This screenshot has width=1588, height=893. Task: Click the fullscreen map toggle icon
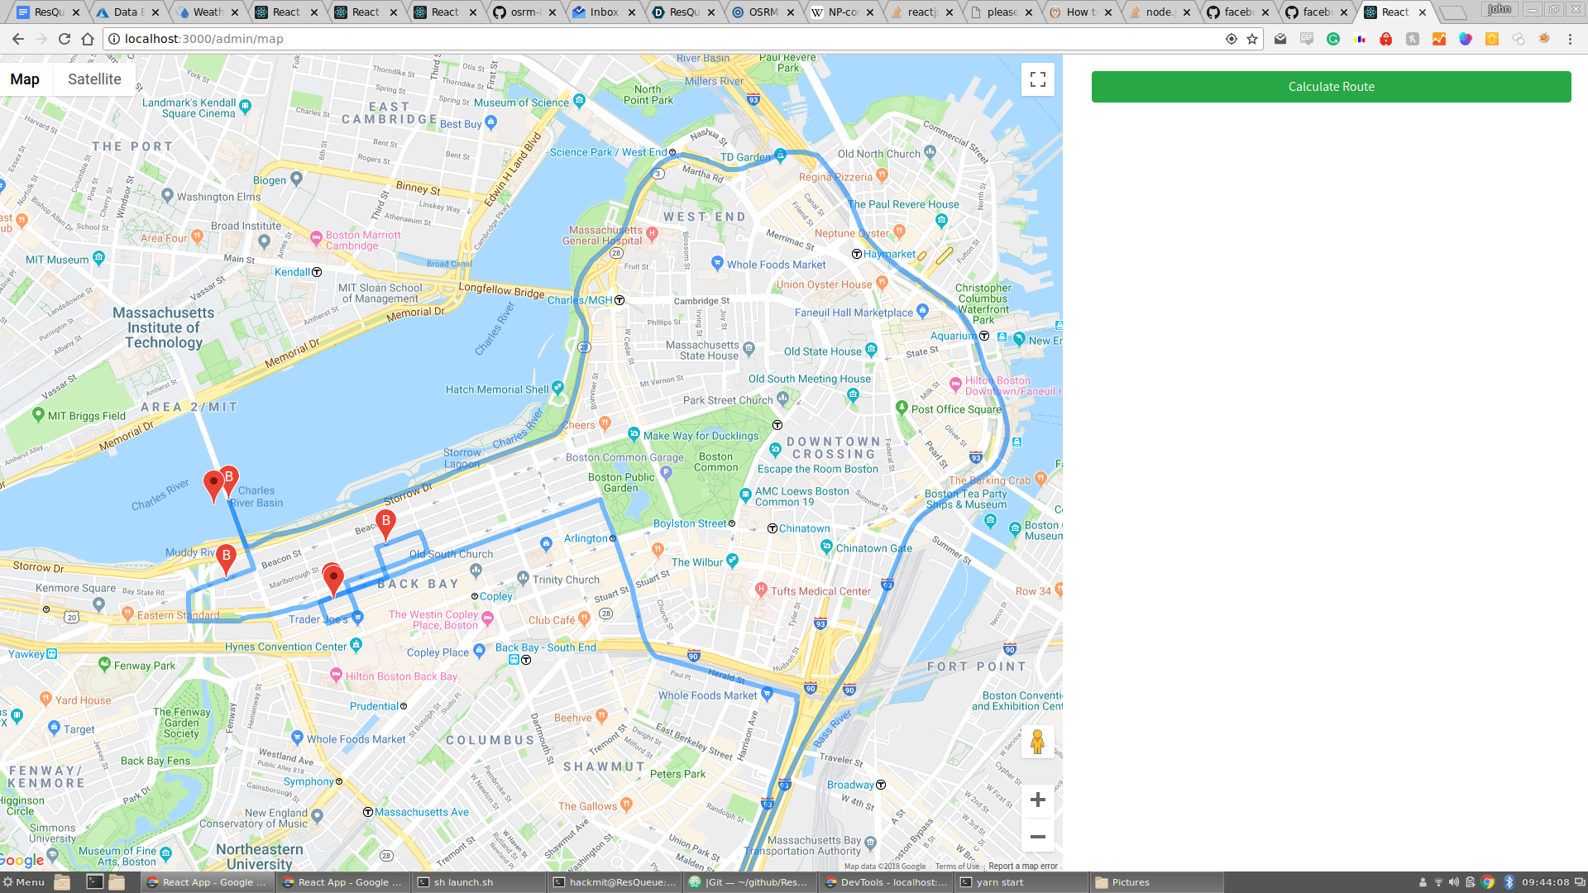[1037, 79]
